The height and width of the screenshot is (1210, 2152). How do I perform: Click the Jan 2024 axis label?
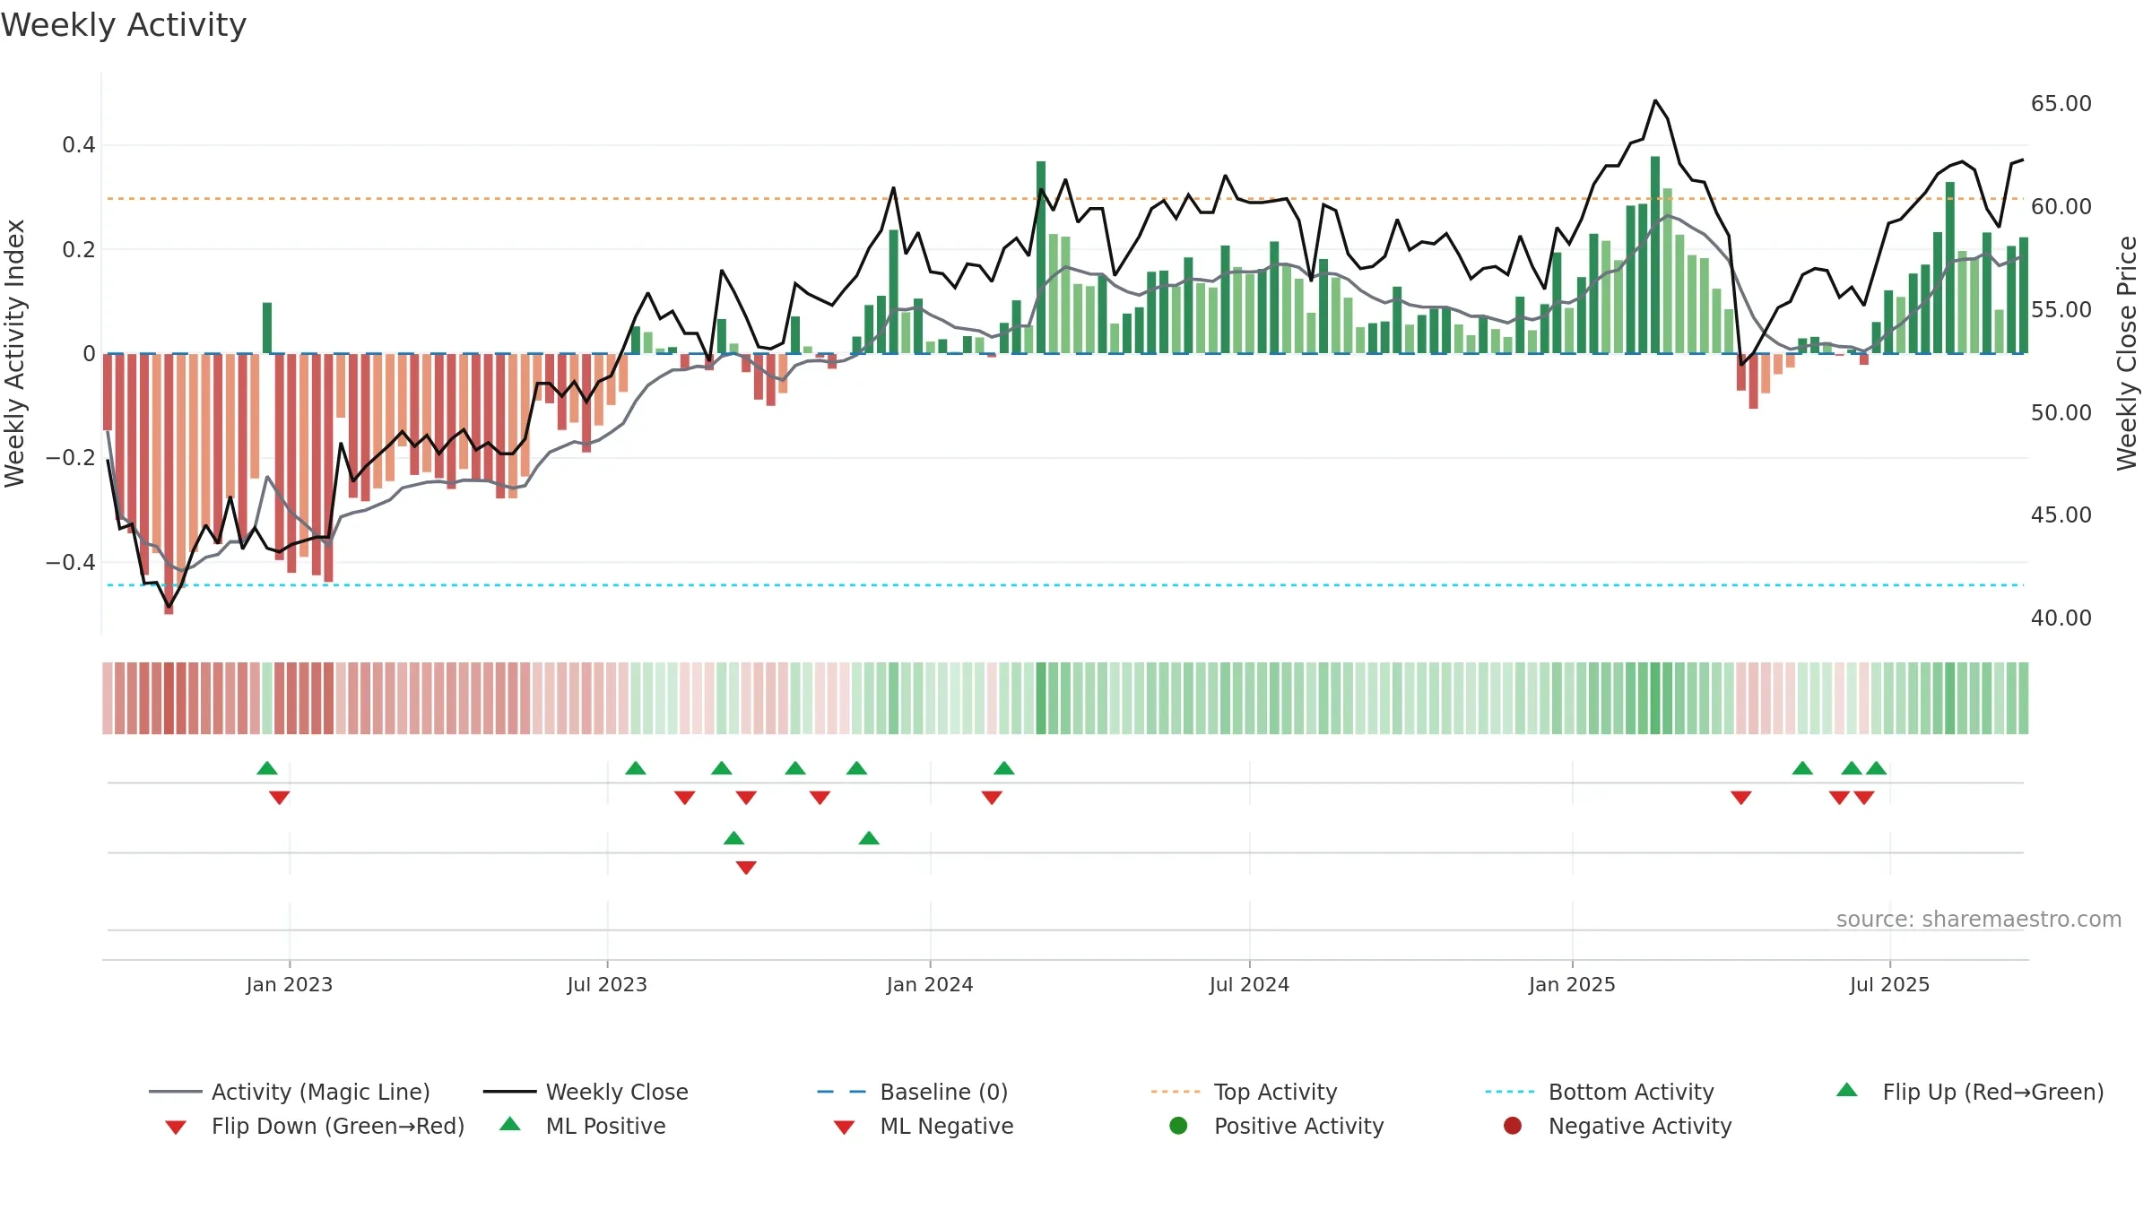pyautogui.click(x=930, y=984)
